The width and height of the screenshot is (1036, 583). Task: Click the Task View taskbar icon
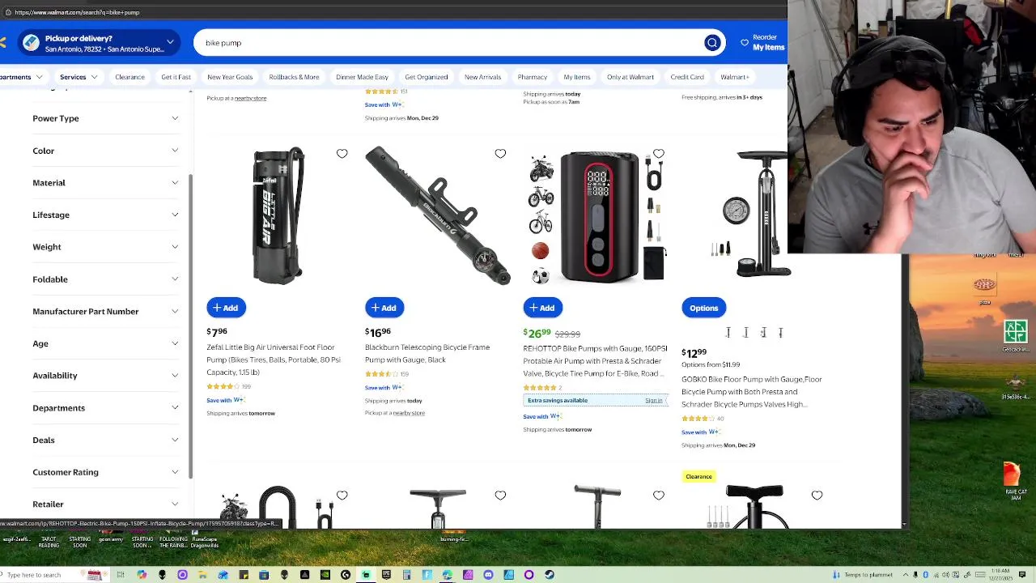coord(121,575)
